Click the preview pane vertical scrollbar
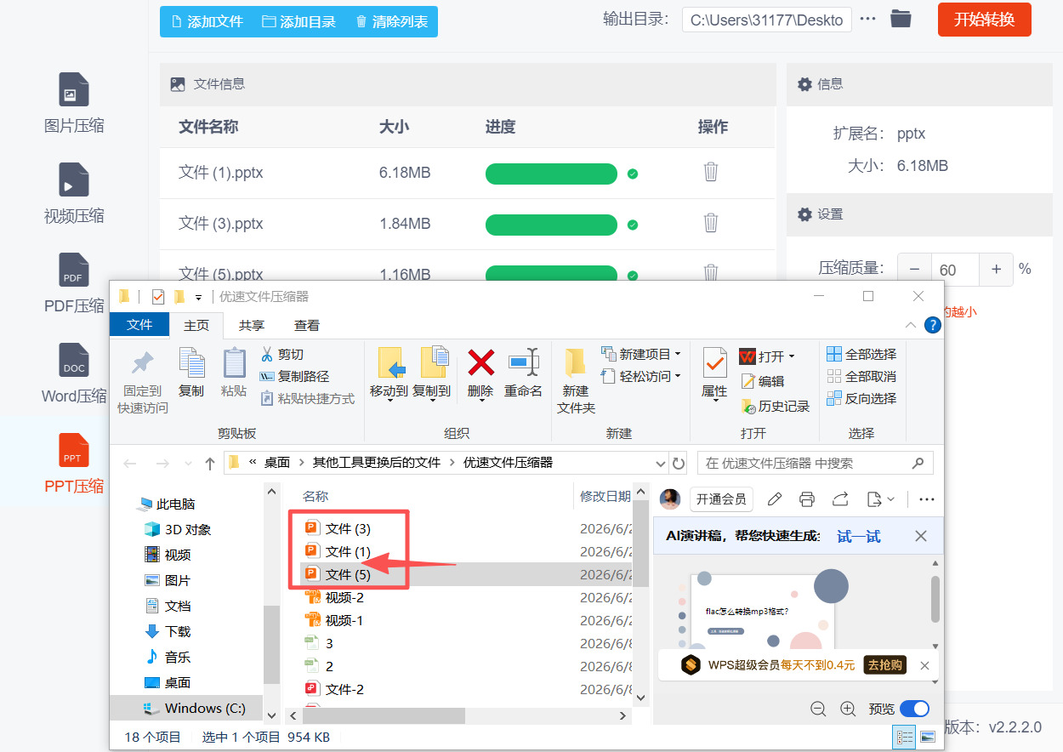The width and height of the screenshot is (1063, 752). click(x=935, y=599)
